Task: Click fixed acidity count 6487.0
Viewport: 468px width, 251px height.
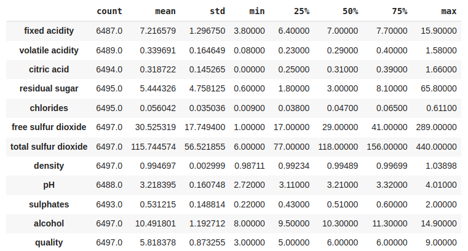Action: (x=109, y=31)
